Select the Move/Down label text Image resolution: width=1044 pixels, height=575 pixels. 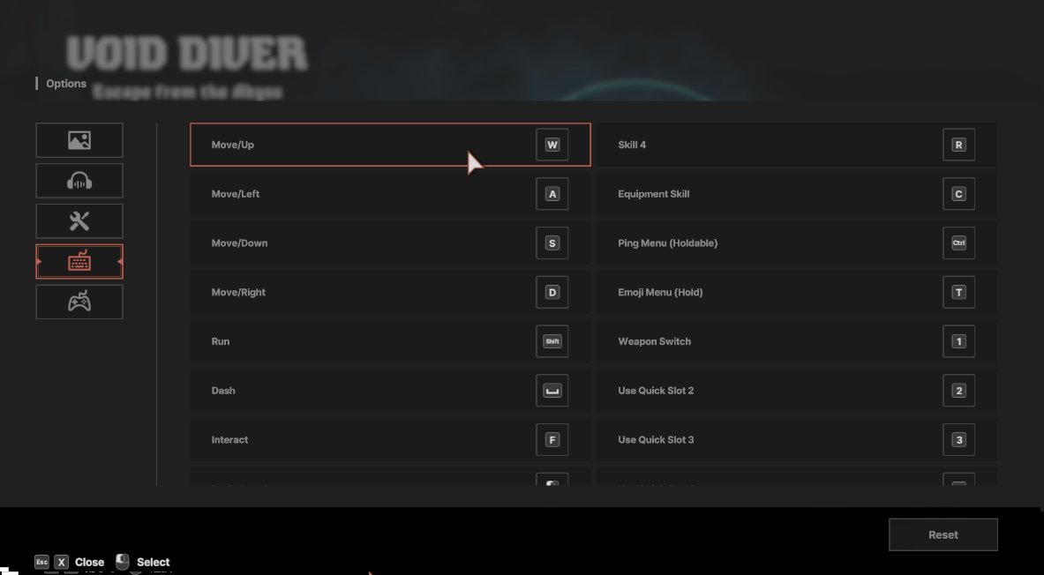[x=239, y=243]
